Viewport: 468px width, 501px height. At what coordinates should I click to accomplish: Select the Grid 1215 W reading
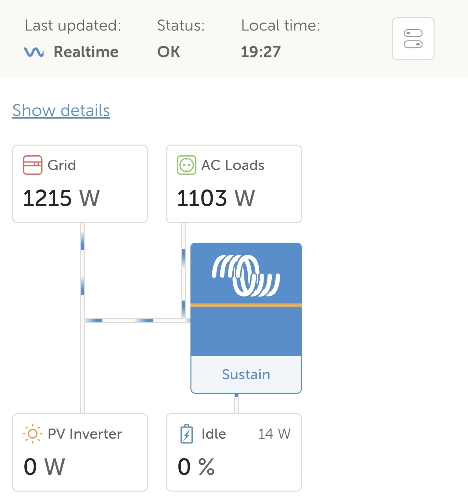click(x=61, y=198)
